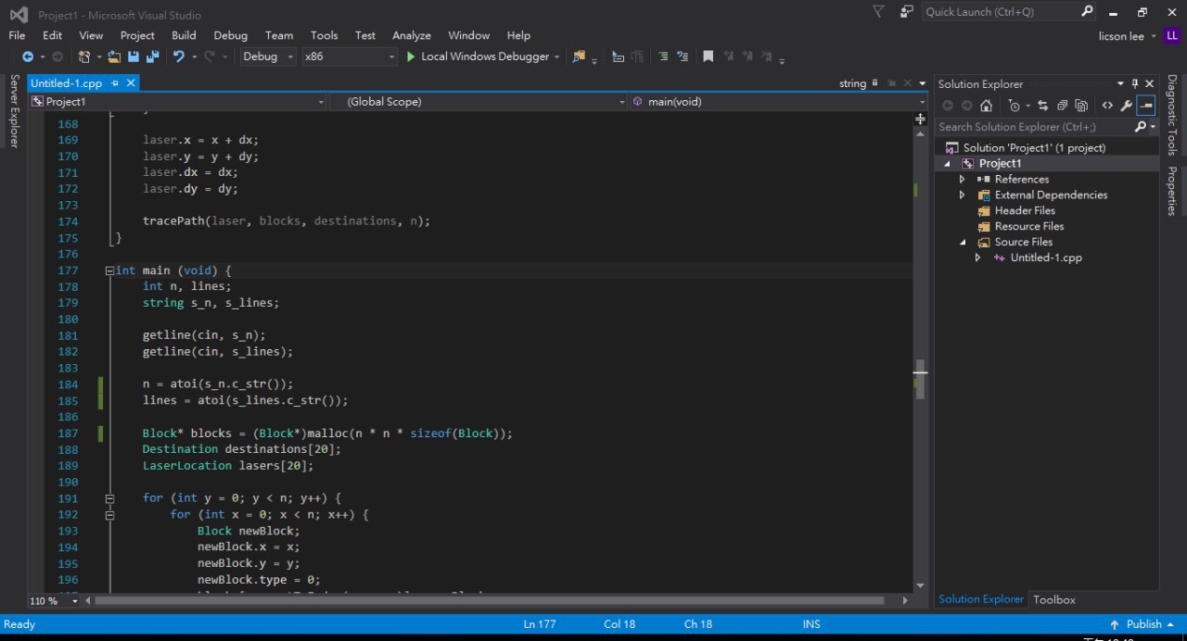Click the search magnifier in Solution Explorer
This screenshot has height=641, width=1187.
(1140, 127)
